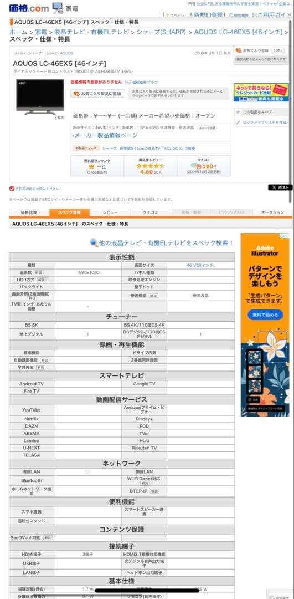This screenshot has width=294, height=599.
Task: Click the 地上デジタル row label
Action: click(x=31, y=334)
